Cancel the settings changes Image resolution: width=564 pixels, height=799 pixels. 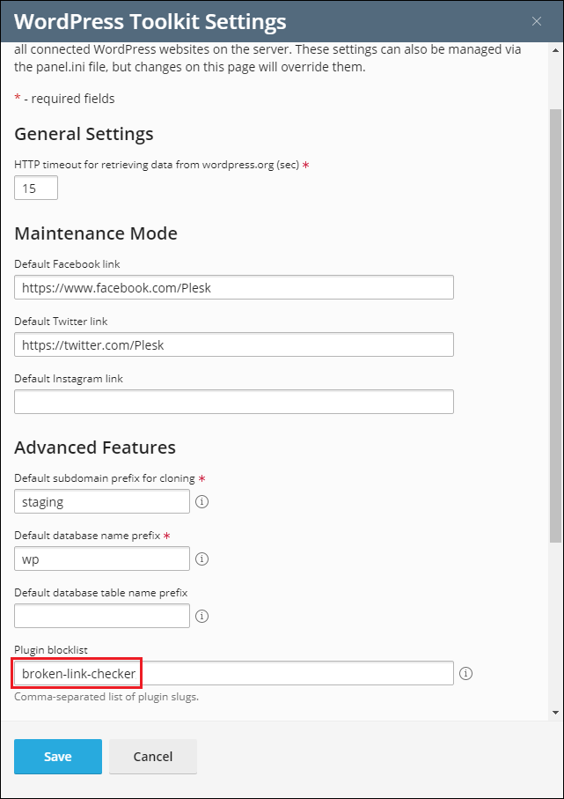(153, 757)
